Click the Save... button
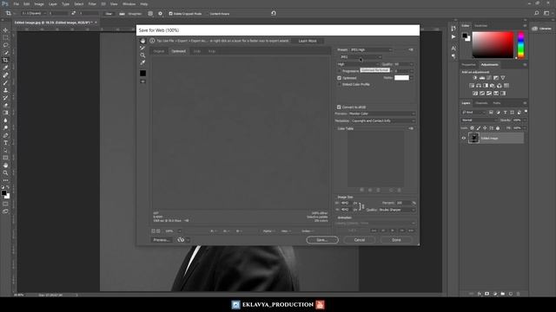This screenshot has width=556, height=312. pyautogui.click(x=322, y=240)
